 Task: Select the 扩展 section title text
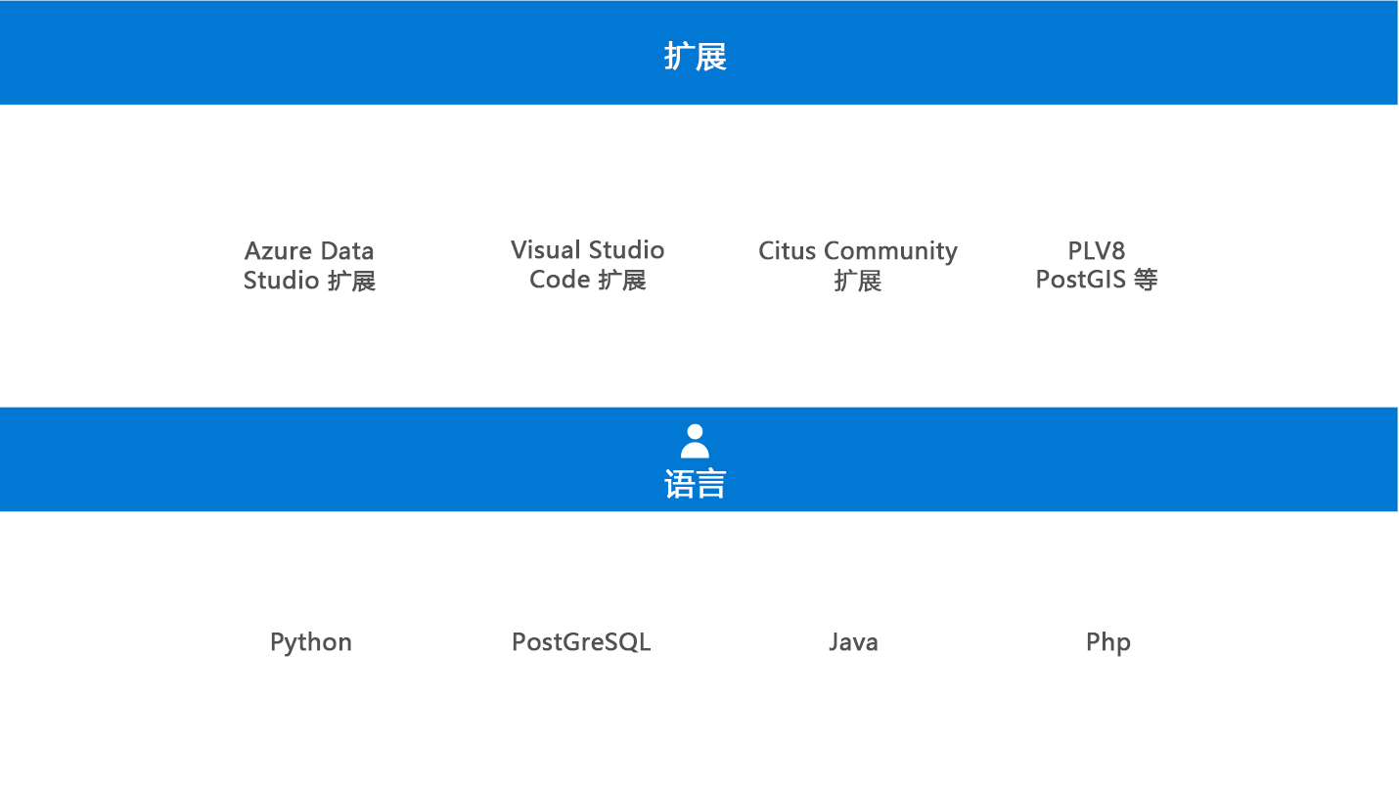pyautogui.click(x=698, y=57)
